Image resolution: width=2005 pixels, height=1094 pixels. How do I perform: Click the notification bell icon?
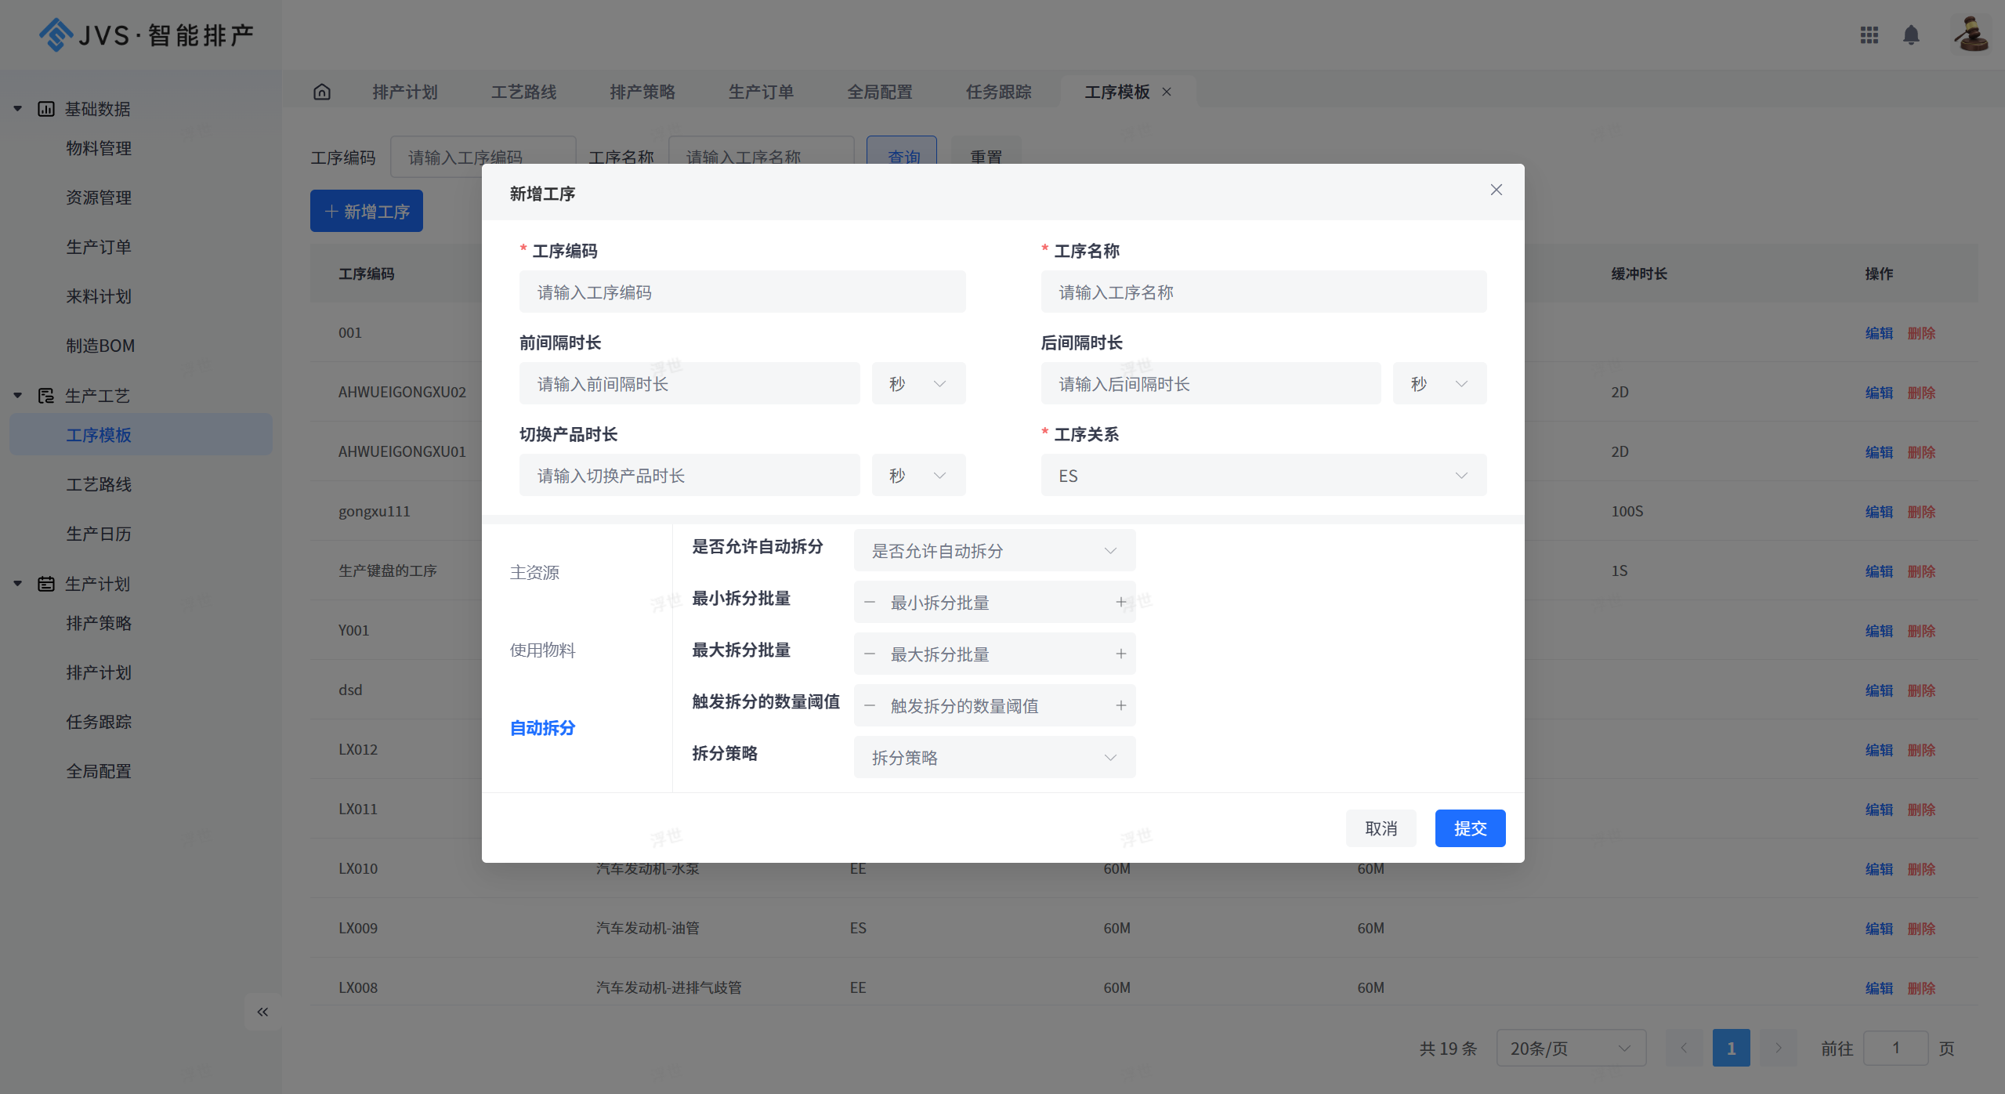click(1911, 35)
